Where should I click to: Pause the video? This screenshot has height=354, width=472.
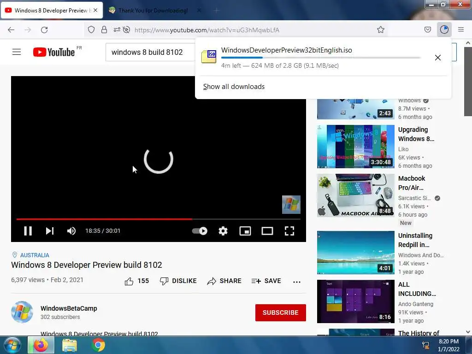28,231
